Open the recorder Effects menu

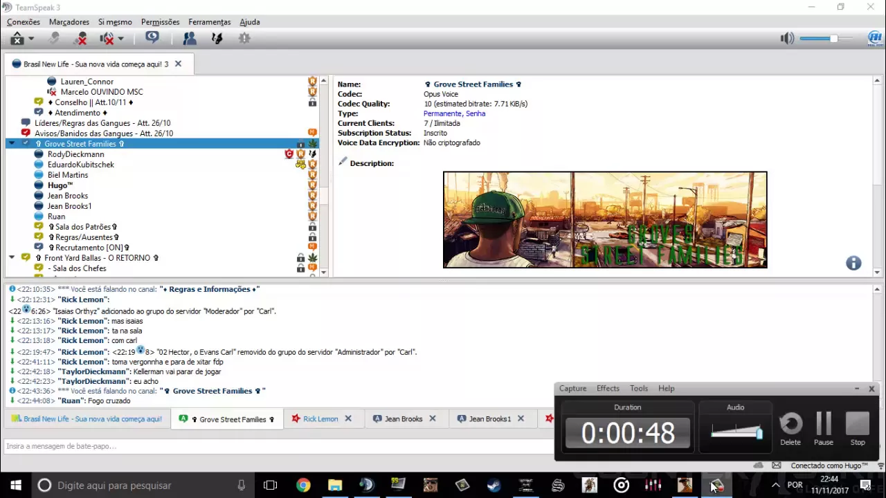click(x=608, y=389)
